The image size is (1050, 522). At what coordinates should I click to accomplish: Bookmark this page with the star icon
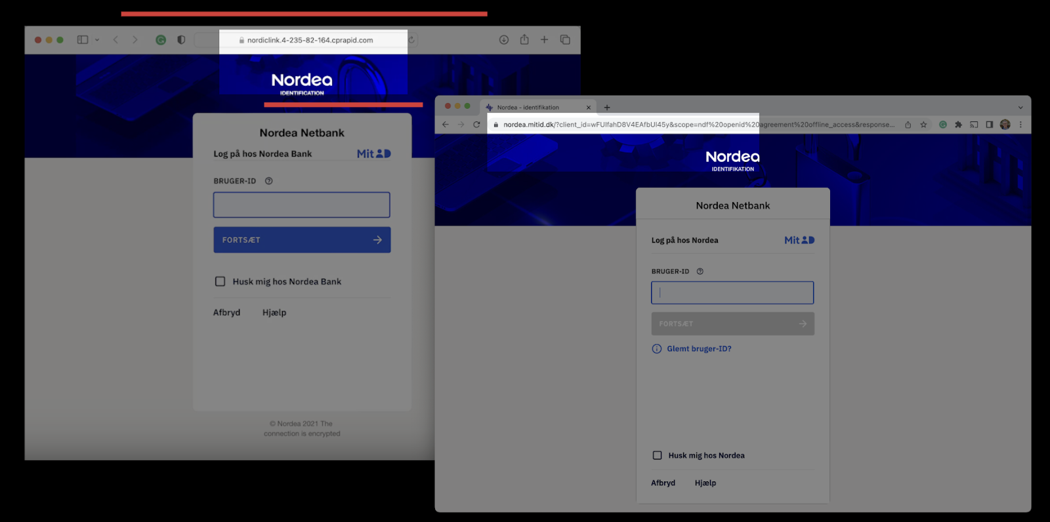pyautogui.click(x=923, y=125)
